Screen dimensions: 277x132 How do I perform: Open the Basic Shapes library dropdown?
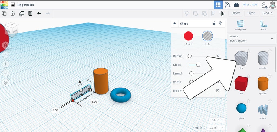pos(252,39)
